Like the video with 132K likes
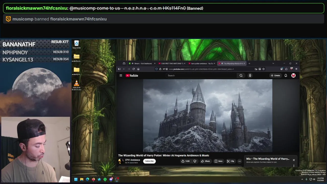 [x=185, y=161]
